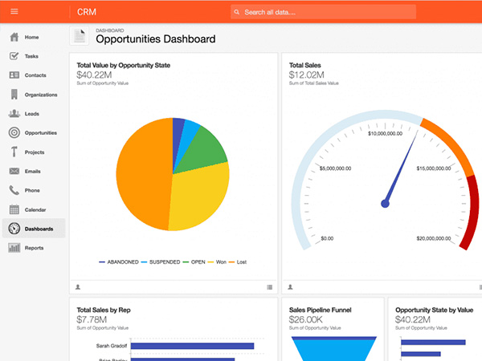Screen dimensions: 482x361
Task: Click the light blue SUSPENDED pie slice
Action: click(x=189, y=135)
